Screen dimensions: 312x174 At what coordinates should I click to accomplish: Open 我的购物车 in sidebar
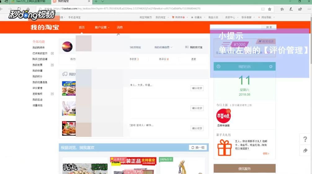[x=38, y=48]
